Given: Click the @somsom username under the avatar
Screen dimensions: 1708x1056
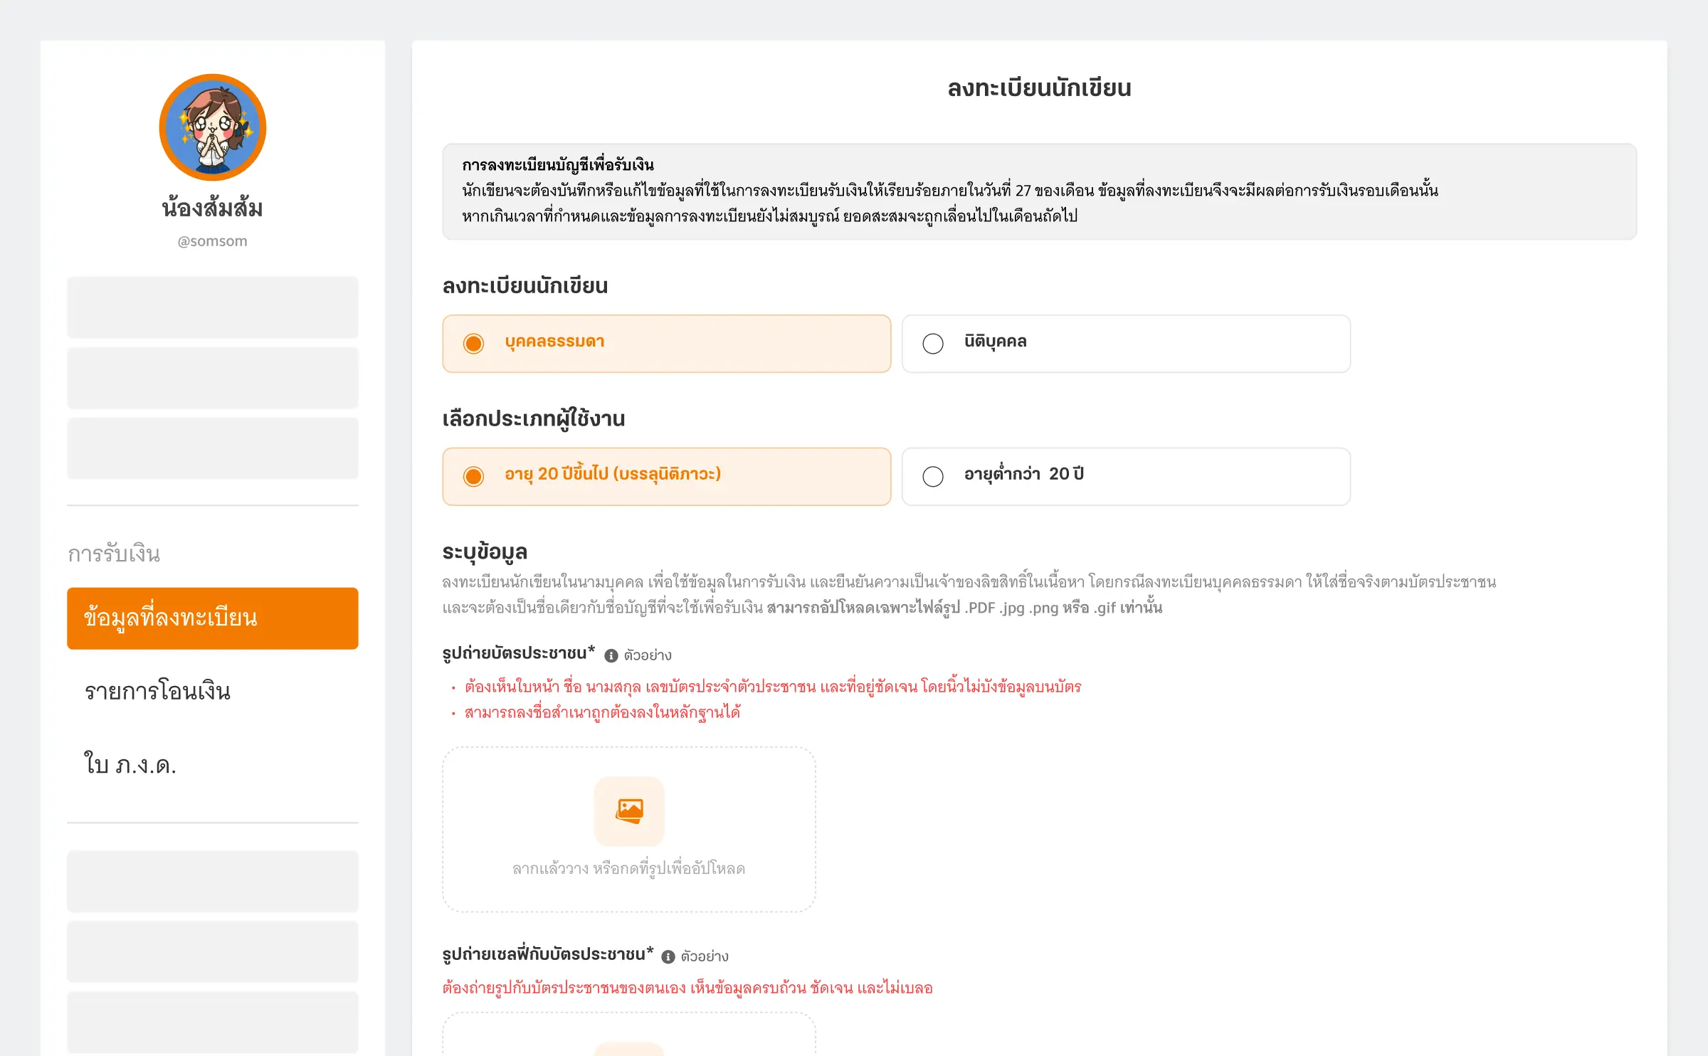Looking at the screenshot, I should [x=211, y=241].
